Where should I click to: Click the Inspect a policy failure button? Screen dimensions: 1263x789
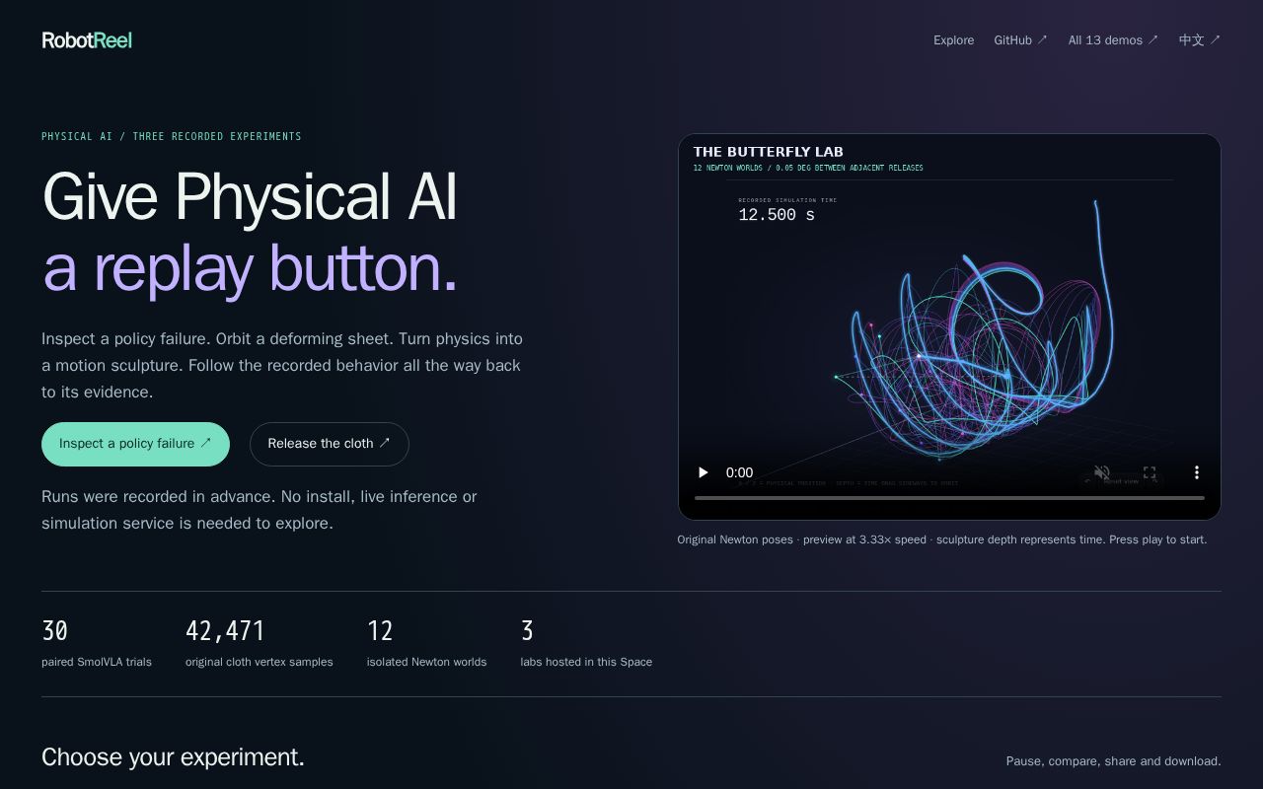[x=135, y=444]
